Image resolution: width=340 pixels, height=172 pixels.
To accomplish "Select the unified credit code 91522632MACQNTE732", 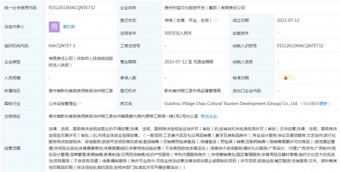I will pyautogui.click(x=72, y=8).
